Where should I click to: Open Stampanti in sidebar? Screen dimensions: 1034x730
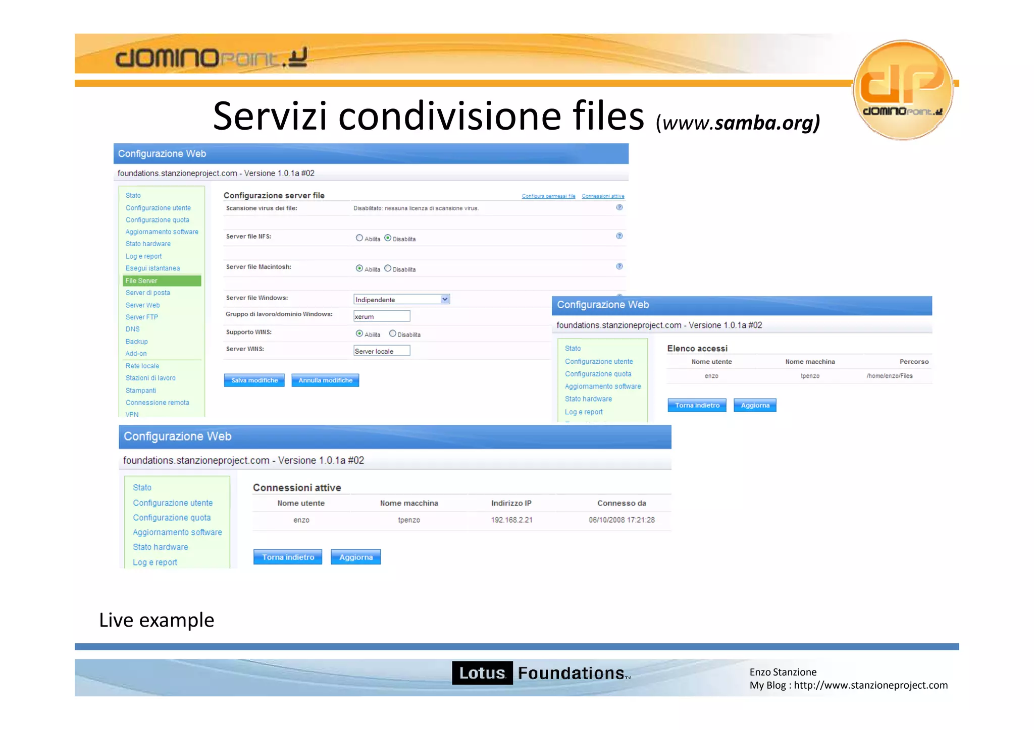(141, 390)
